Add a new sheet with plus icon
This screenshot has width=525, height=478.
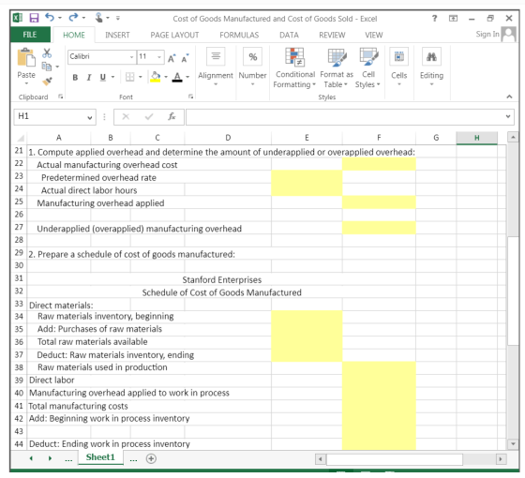point(151,458)
